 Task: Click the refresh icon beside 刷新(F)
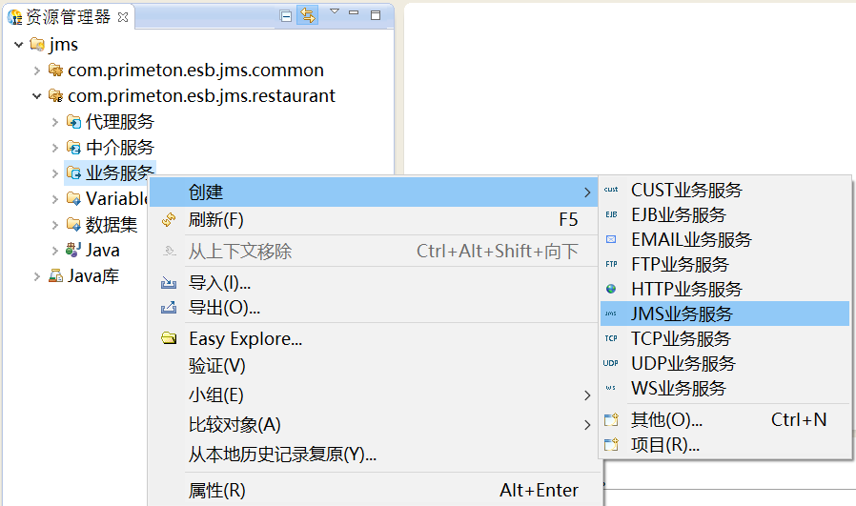pyautogui.click(x=169, y=219)
